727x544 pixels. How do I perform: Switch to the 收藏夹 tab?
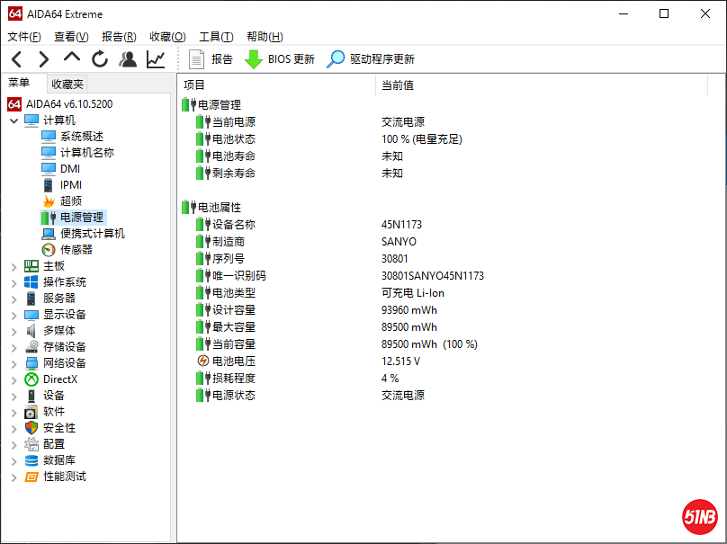pos(67,84)
